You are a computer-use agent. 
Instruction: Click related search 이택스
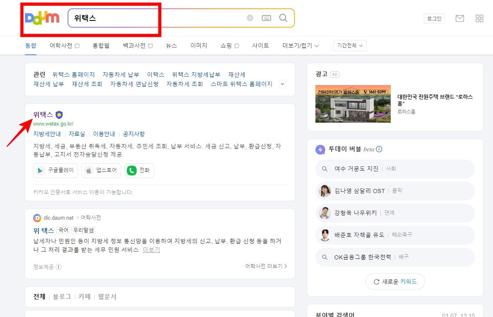tap(156, 74)
